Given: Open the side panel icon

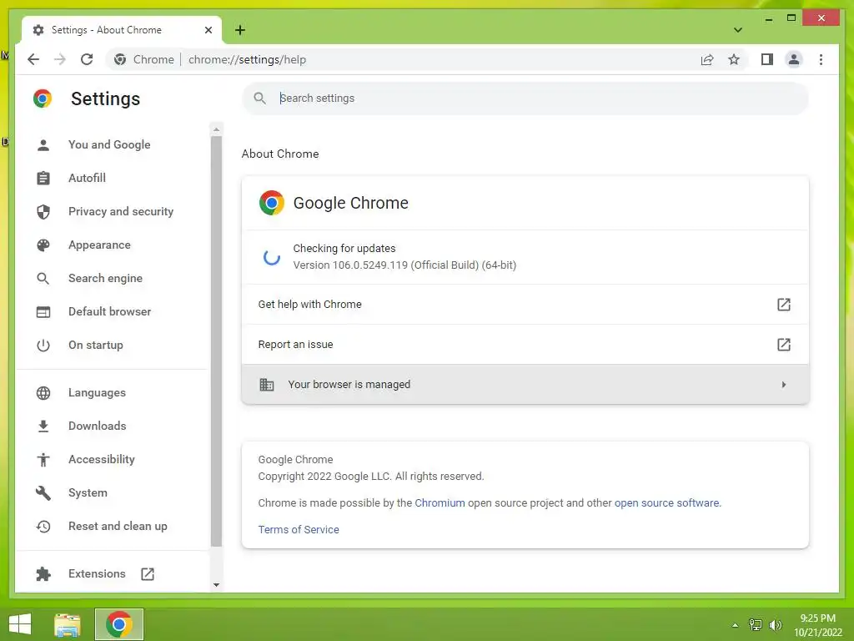Looking at the screenshot, I should tap(767, 59).
